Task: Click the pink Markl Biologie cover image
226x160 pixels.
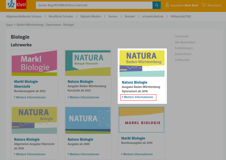Action: pyautogui.click(x=34, y=63)
